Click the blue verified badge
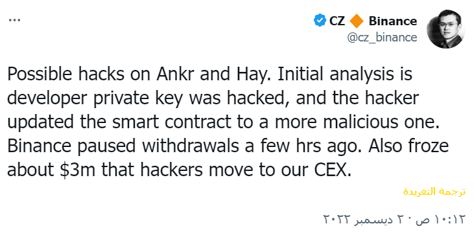The image size is (474, 237). (320, 21)
